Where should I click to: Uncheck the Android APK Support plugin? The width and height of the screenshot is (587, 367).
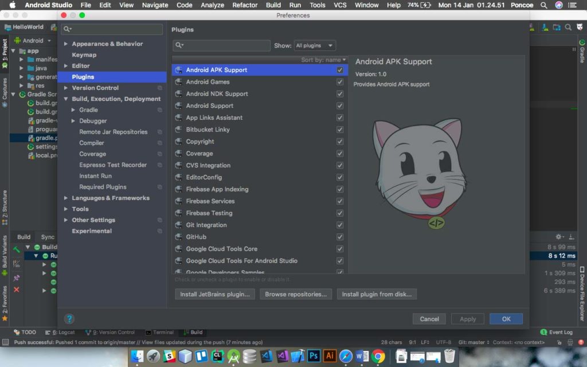click(340, 70)
